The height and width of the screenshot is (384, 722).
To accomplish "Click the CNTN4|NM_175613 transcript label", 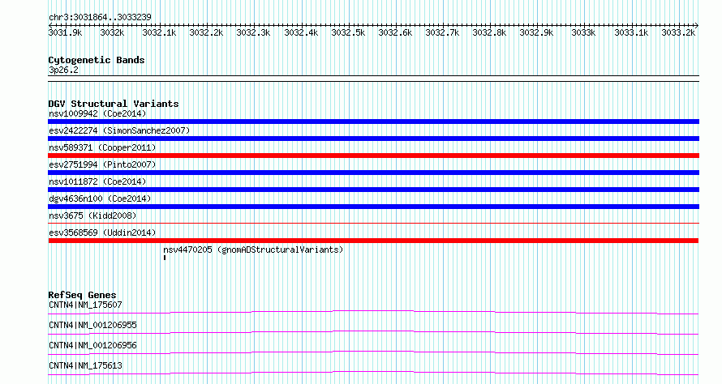I will (85, 365).
